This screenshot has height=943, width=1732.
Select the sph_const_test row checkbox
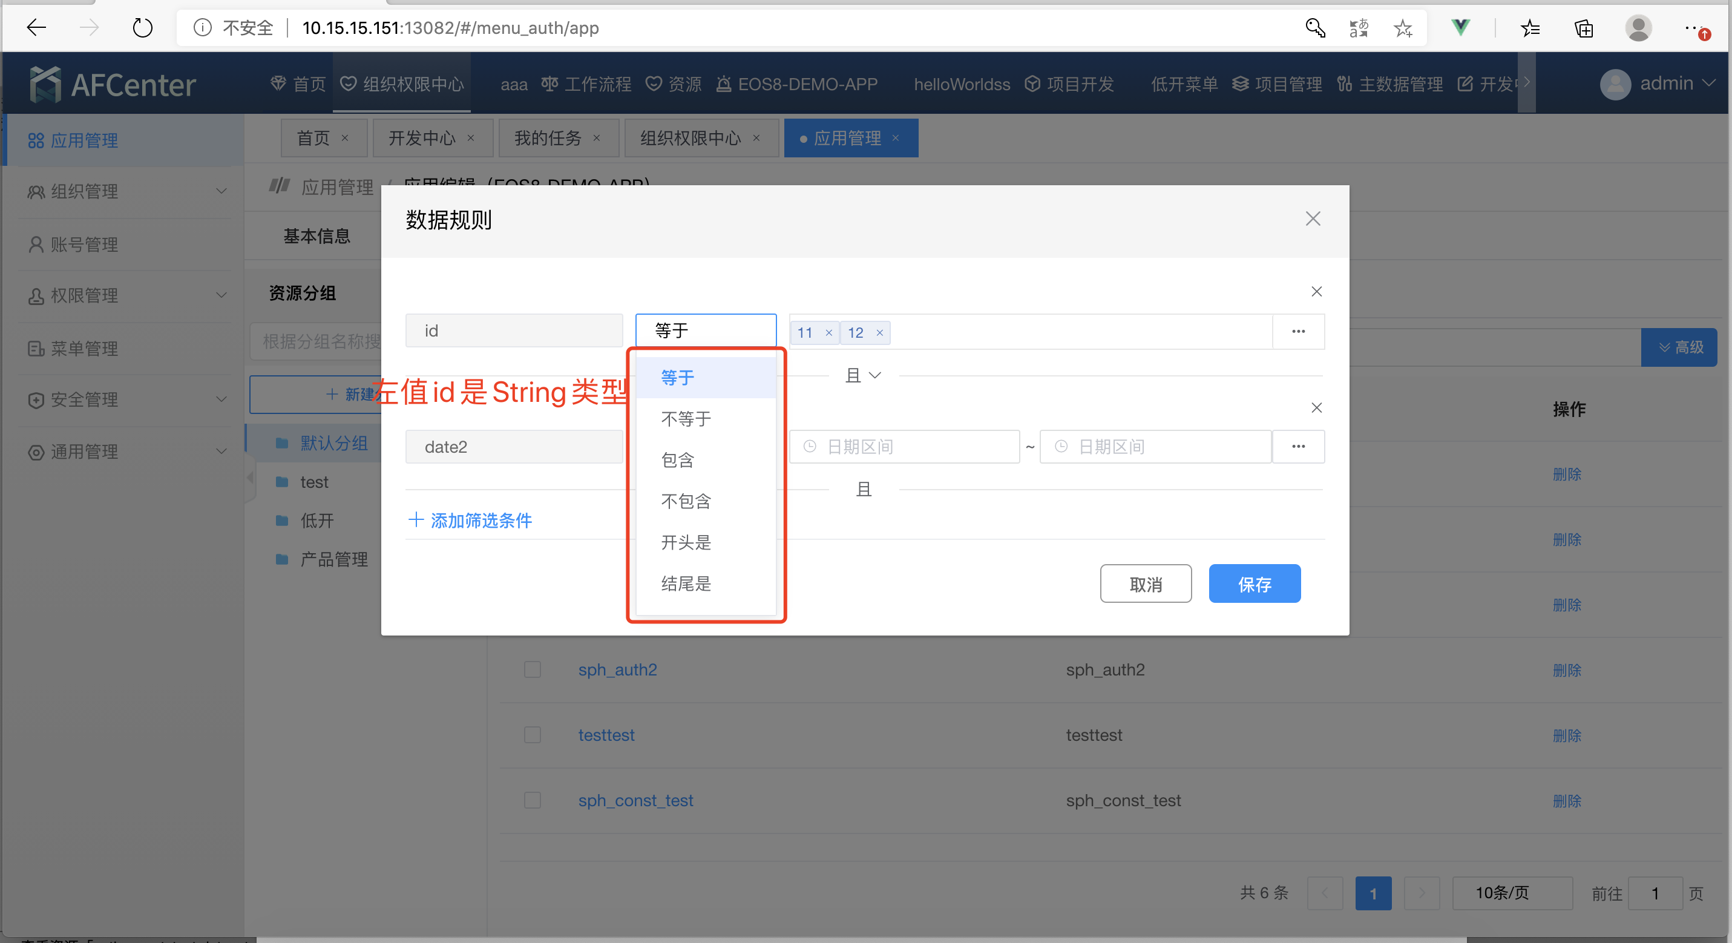tap(532, 800)
